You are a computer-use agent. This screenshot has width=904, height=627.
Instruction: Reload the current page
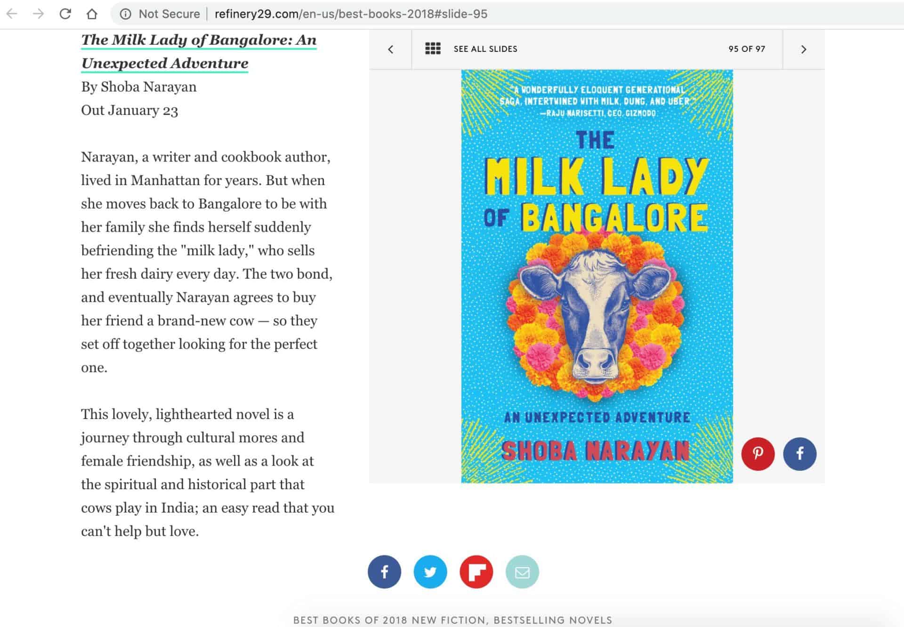coord(65,14)
